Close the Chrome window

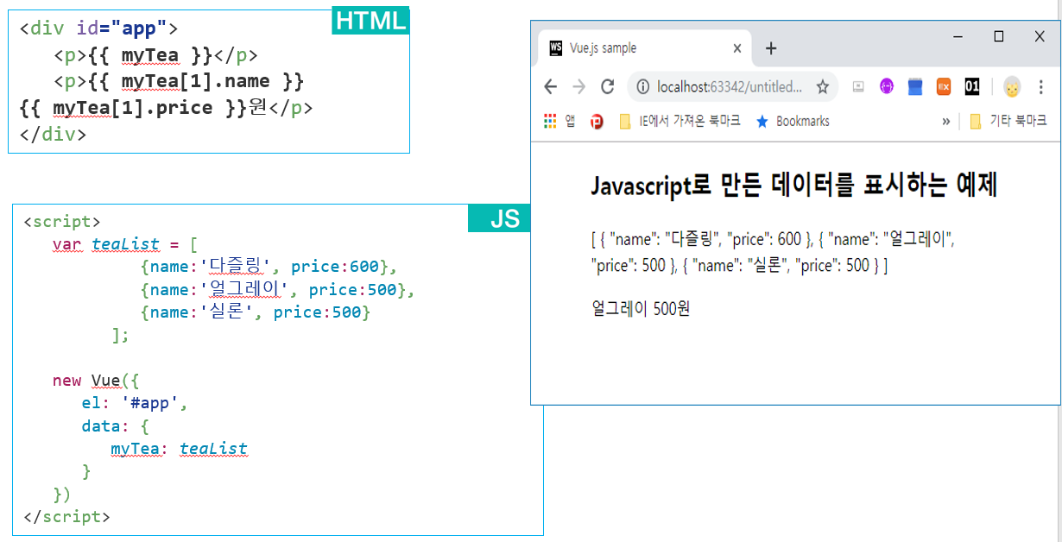(1040, 36)
